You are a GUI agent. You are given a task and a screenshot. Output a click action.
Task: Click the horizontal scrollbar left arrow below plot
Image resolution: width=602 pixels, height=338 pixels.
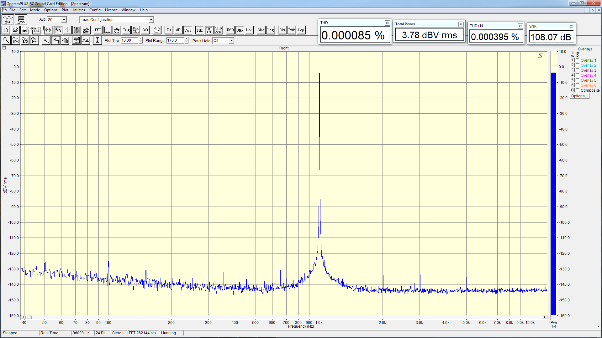coord(23,317)
